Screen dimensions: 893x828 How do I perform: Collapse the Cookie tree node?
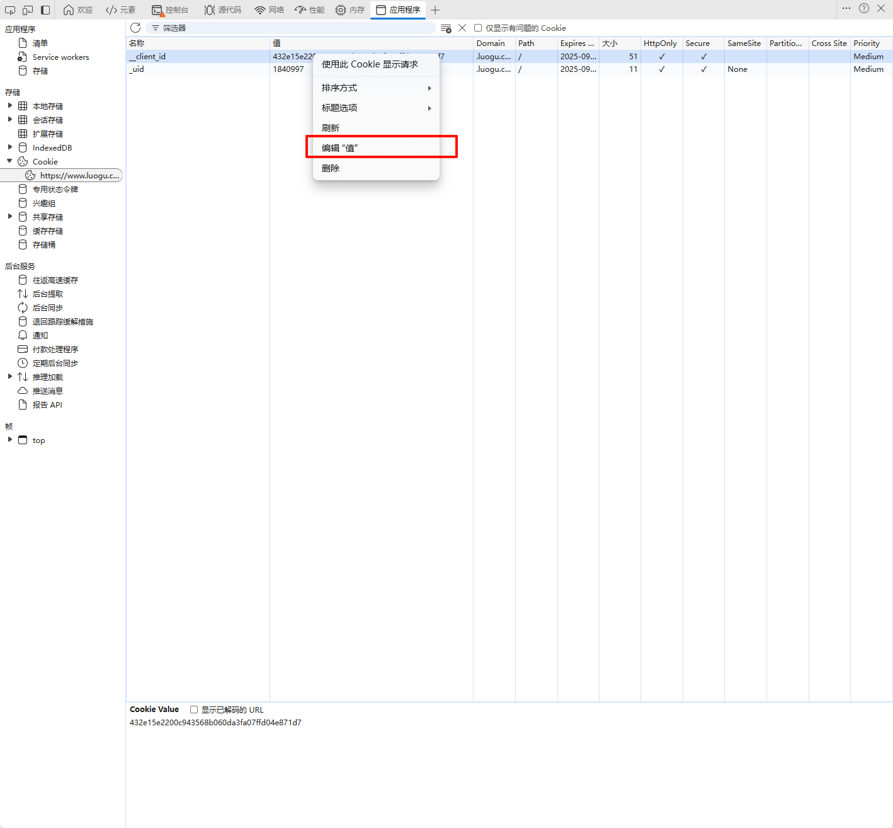point(10,161)
